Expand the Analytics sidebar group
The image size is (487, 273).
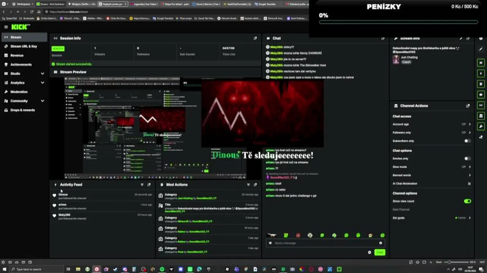25,83
